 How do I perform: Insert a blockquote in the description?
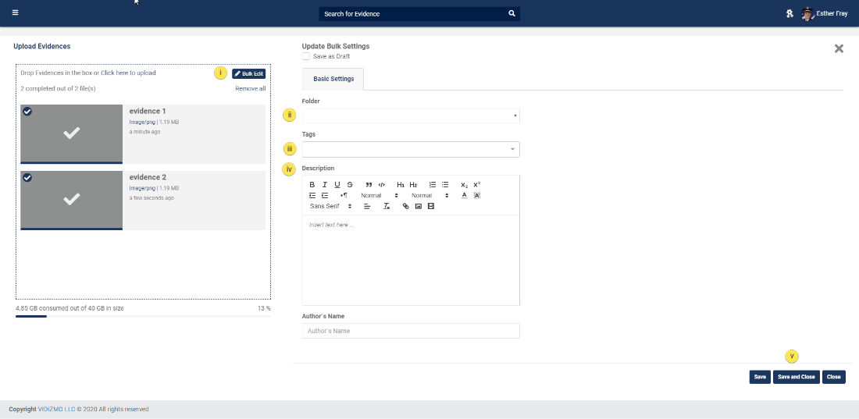[x=369, y=184]
